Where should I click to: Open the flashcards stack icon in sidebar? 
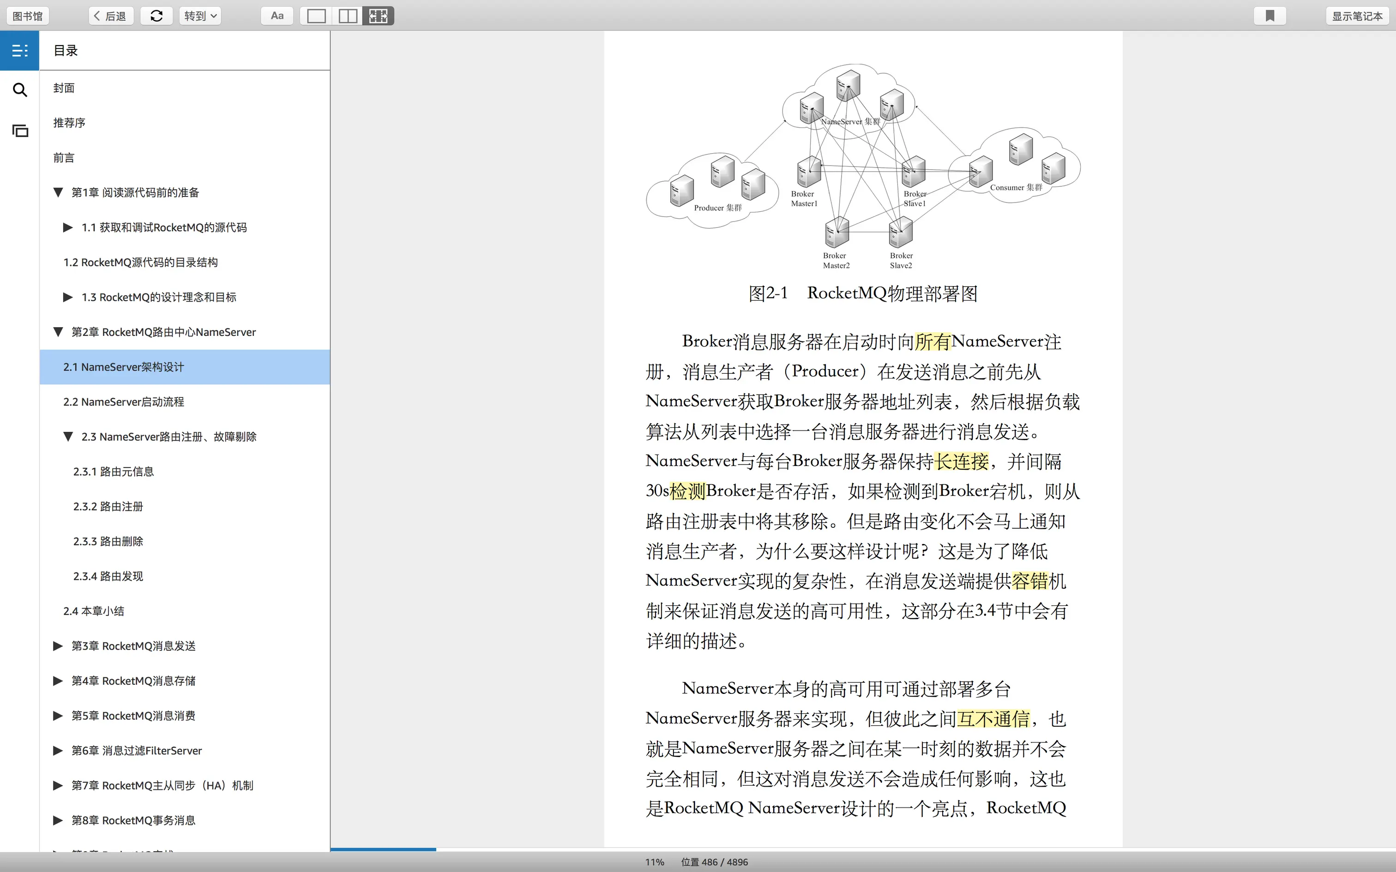coord(19,131)
